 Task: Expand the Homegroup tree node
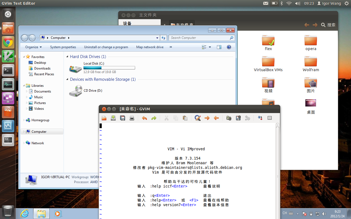pos(24,120)
